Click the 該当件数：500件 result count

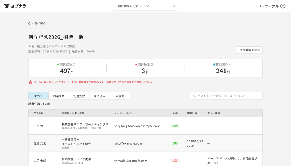coord(40,104)
